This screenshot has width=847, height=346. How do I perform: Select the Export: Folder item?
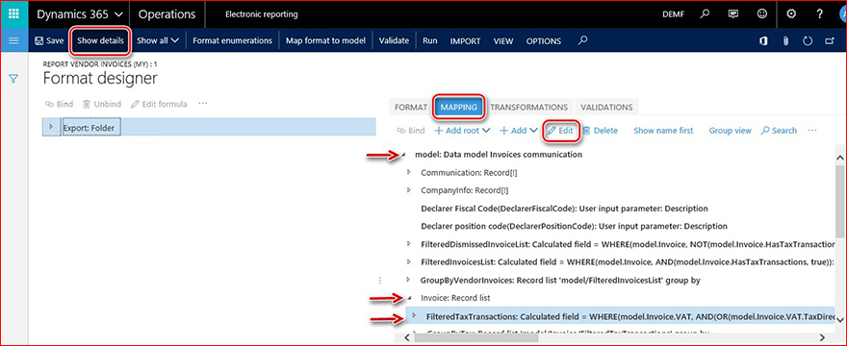pyautogui.click(x=90, y=128)
